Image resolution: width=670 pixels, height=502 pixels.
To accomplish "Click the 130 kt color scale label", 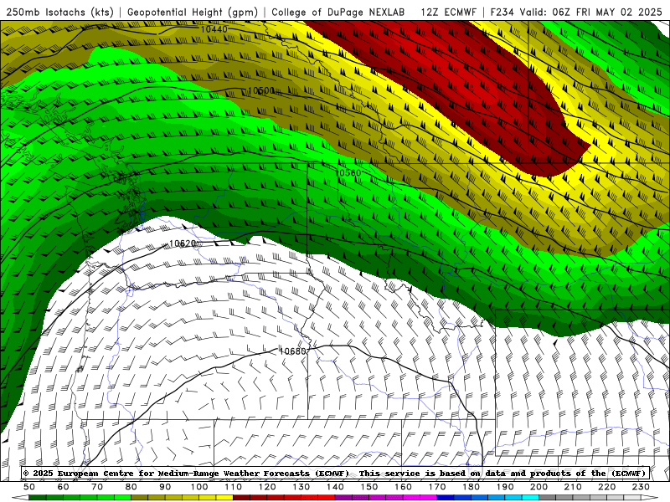I will click(301, 487).
